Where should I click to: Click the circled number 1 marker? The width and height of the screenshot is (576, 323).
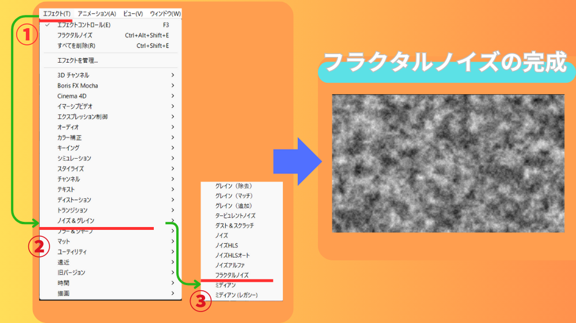click(26, 34)
